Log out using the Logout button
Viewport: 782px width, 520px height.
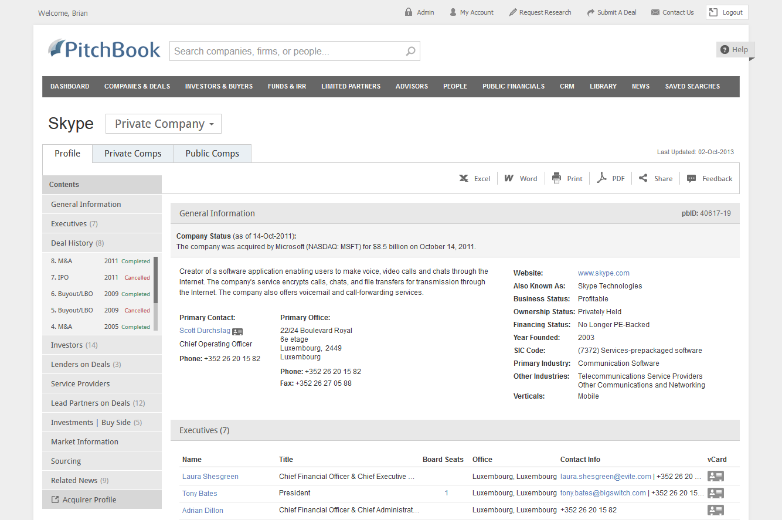pyautogui.click(x=727, y=12)
